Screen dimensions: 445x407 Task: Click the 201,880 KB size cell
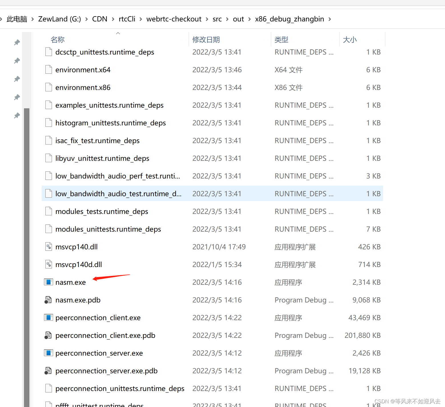click(363, 335)
